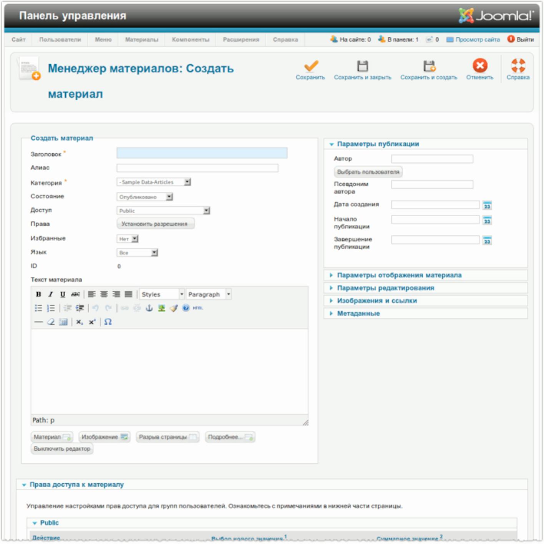Toggle editor off with Выключить редактор
This screenshot has height=544, width=544.
click(62, 449)
